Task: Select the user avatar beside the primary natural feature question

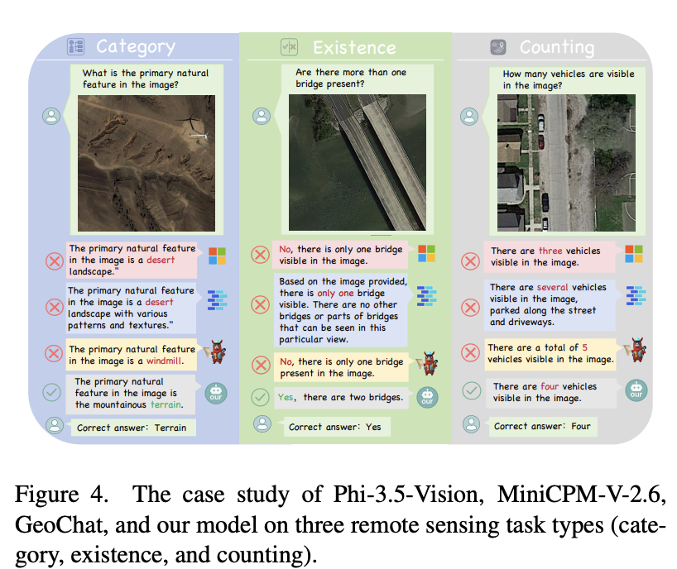Action: coord(51,116)
